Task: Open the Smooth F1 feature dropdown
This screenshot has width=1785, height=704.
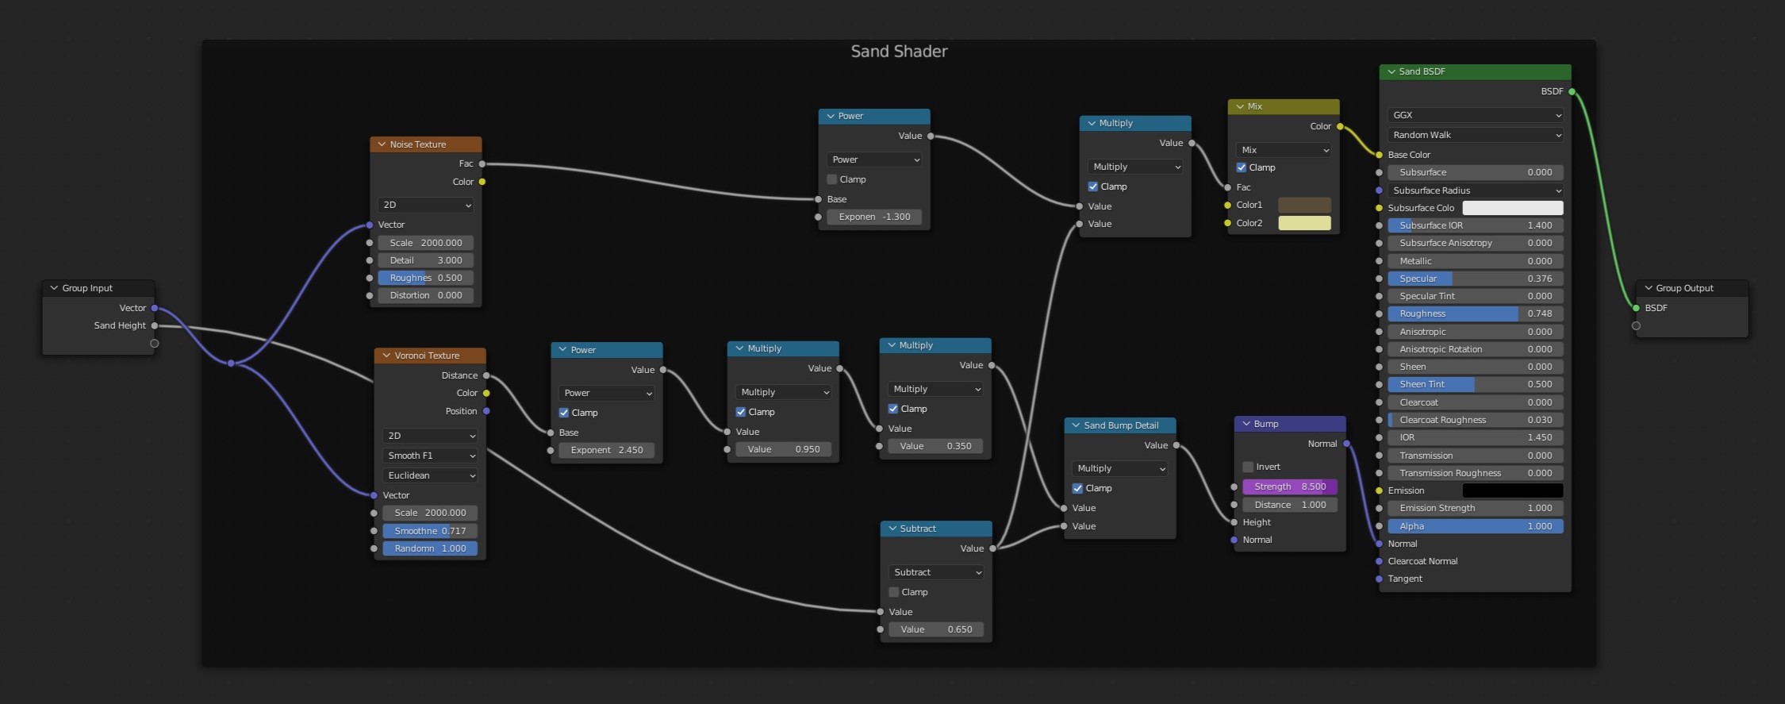Action: click(431, 456)
